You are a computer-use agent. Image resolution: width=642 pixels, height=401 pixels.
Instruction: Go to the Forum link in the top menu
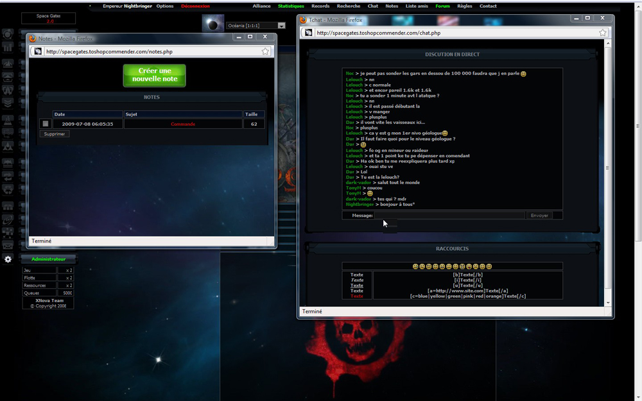point(442,6)
